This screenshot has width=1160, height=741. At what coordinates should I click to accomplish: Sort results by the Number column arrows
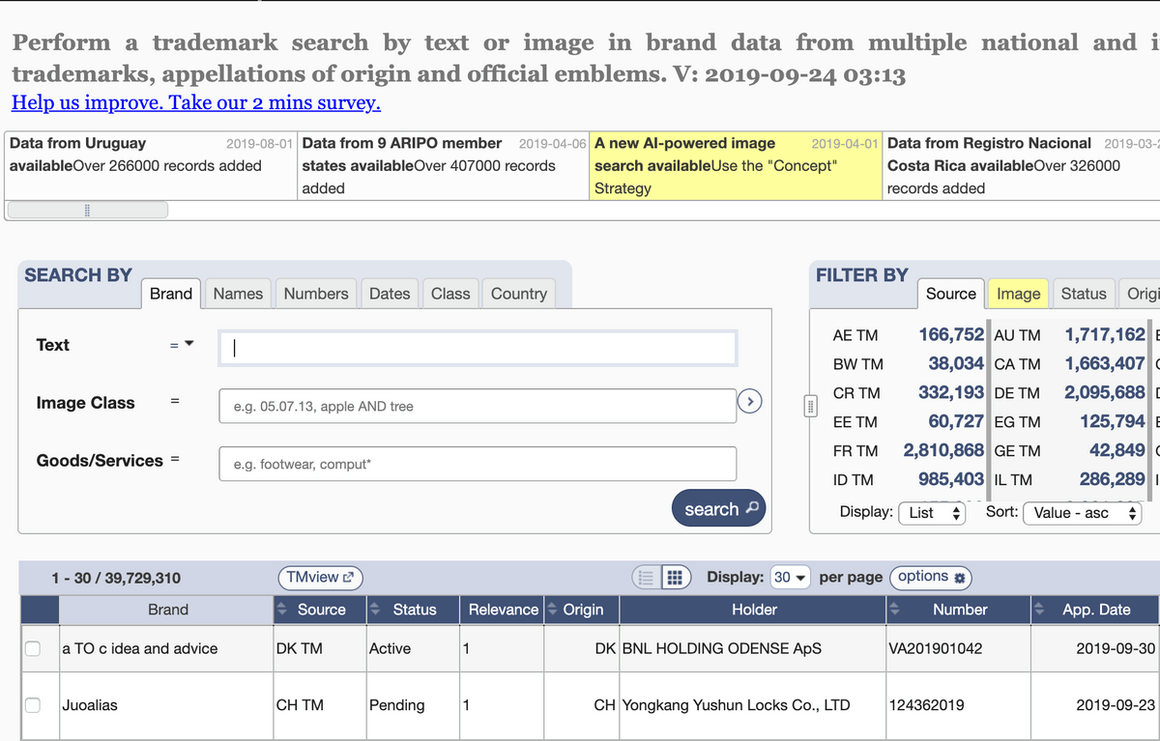click(895, 610)
